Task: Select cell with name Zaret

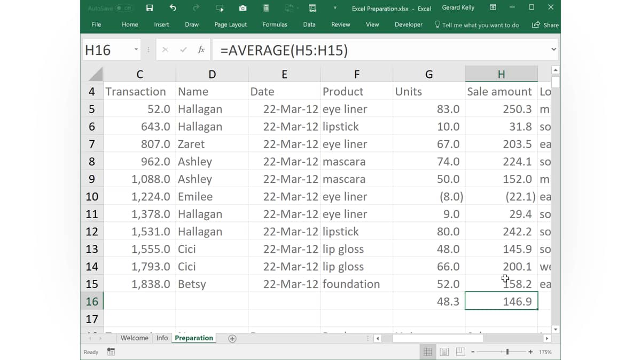Action: 212,144
